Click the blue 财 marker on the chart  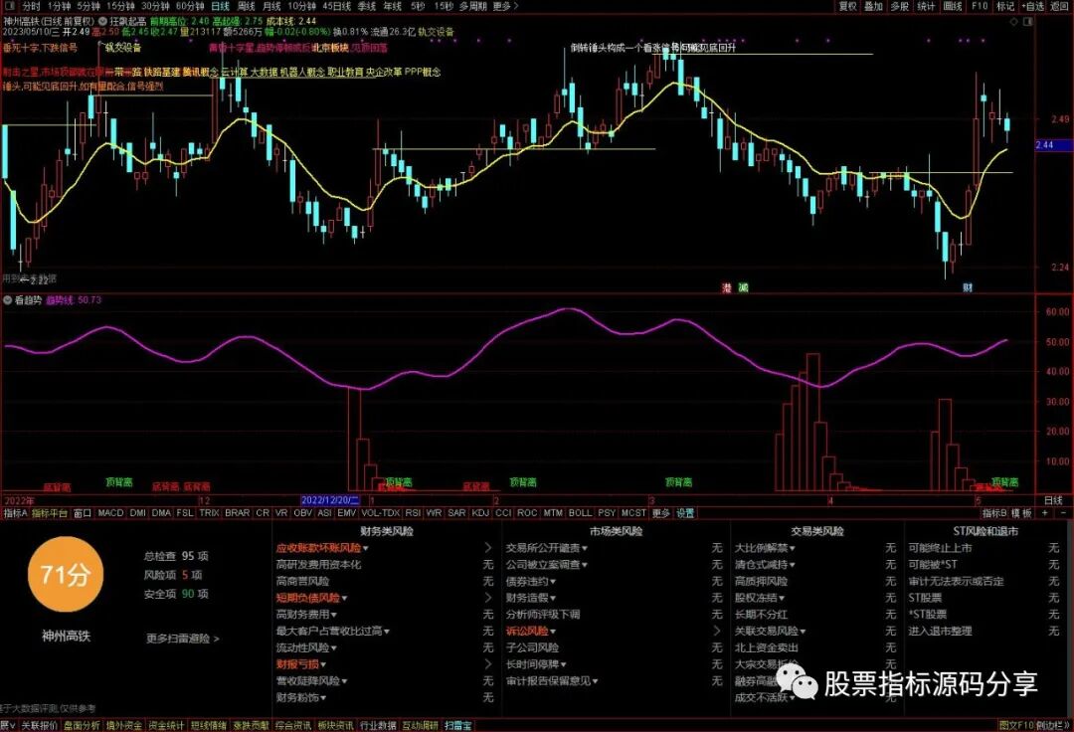pyautogui.click(x=968, y=287)
